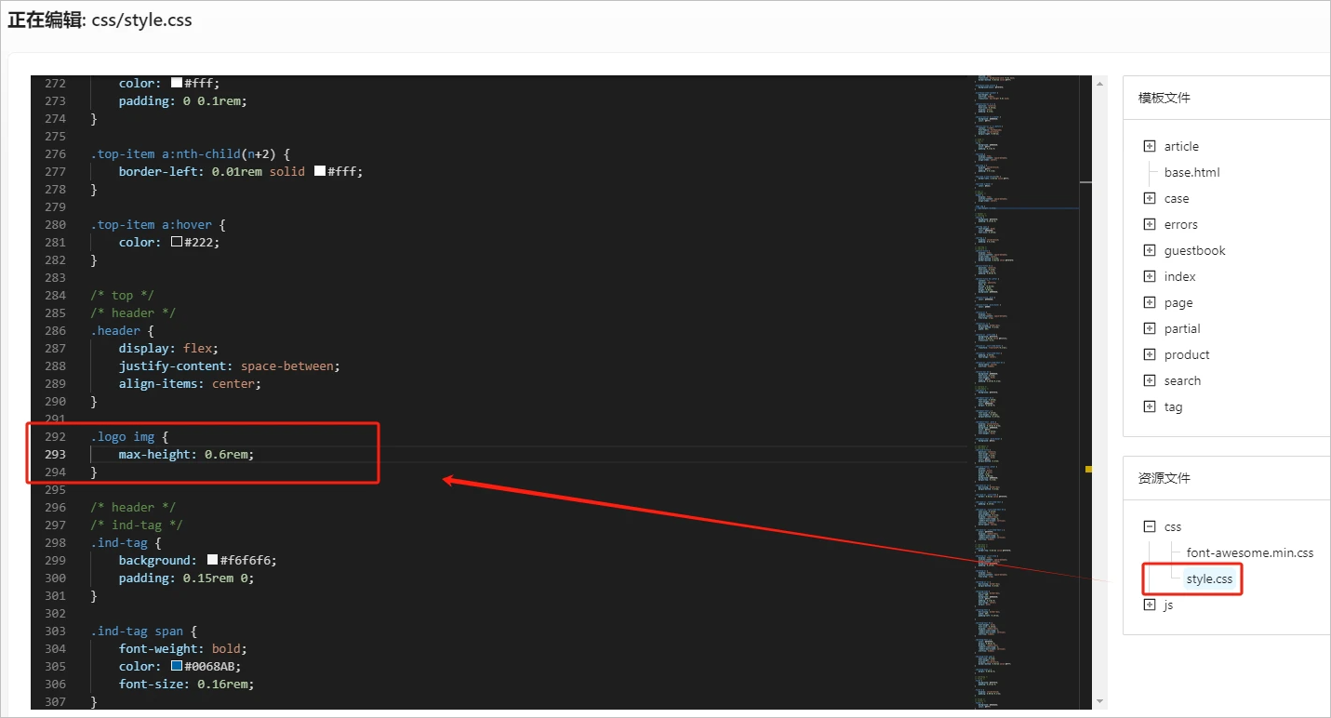Click .top-item a:hover selector
This screenshot has width=1331, height=718.
[151, 224]
